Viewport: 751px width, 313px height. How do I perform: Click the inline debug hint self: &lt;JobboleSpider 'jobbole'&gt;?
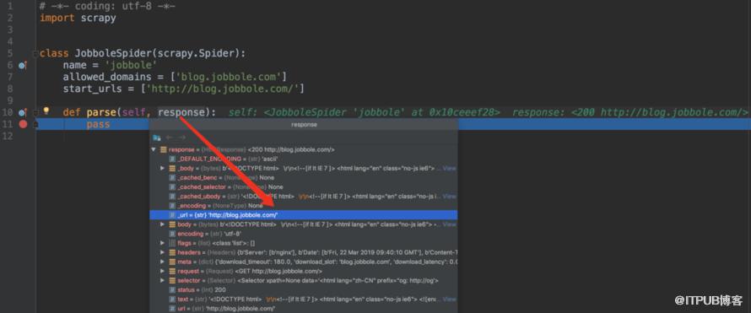[365, 112]
